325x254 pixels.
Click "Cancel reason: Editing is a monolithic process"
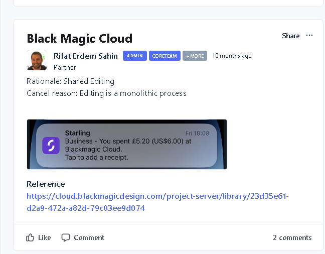coord(106,93)
